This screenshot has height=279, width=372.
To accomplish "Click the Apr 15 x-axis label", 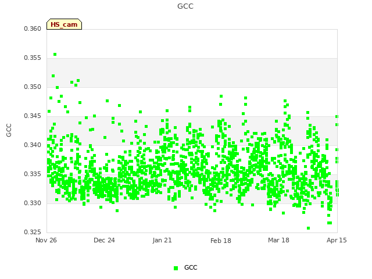I will (337, 240).
